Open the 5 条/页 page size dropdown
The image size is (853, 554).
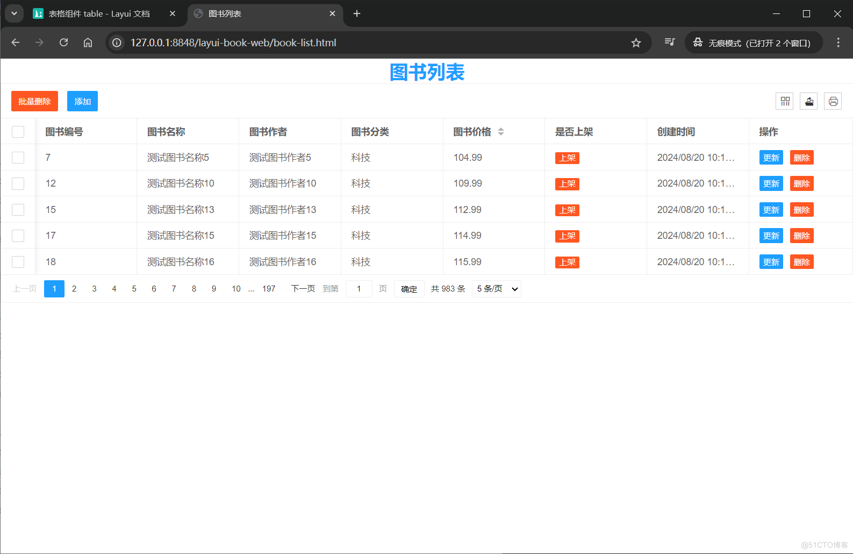497,289
